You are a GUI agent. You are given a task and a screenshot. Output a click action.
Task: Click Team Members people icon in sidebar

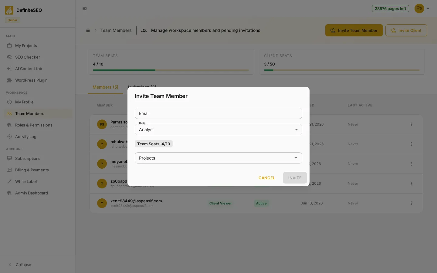(x=9, y=113)
